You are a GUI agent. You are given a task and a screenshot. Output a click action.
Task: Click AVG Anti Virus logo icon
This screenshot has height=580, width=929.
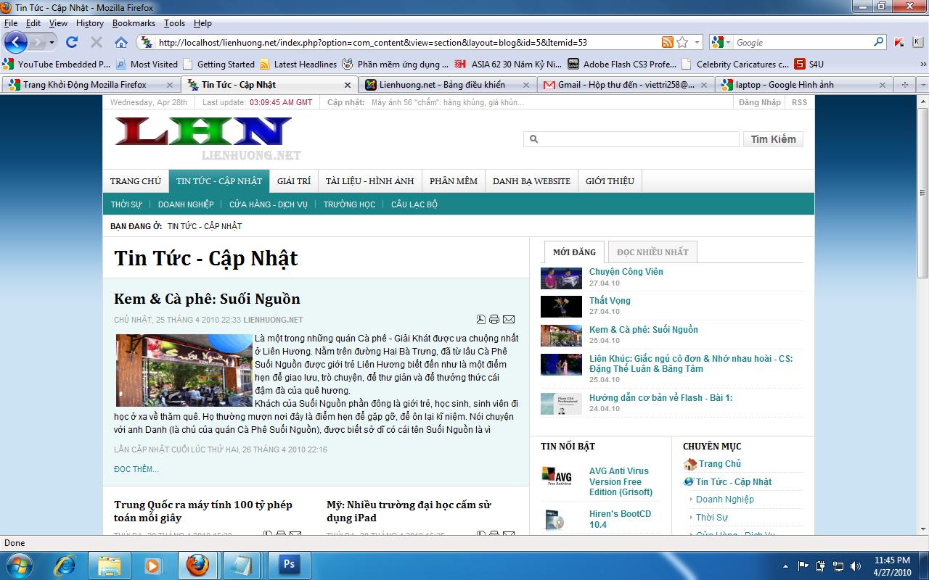(x=557, y=476)
